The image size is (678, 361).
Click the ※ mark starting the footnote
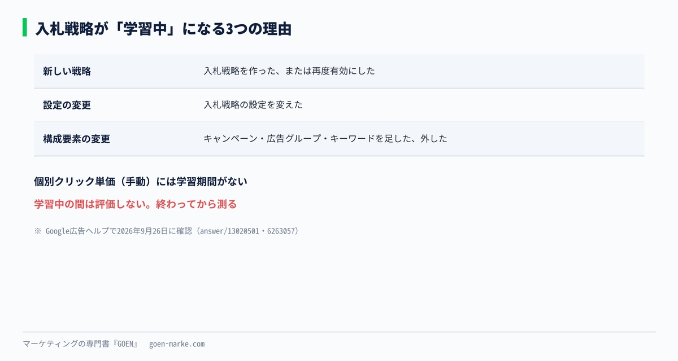tap(38, 231)
